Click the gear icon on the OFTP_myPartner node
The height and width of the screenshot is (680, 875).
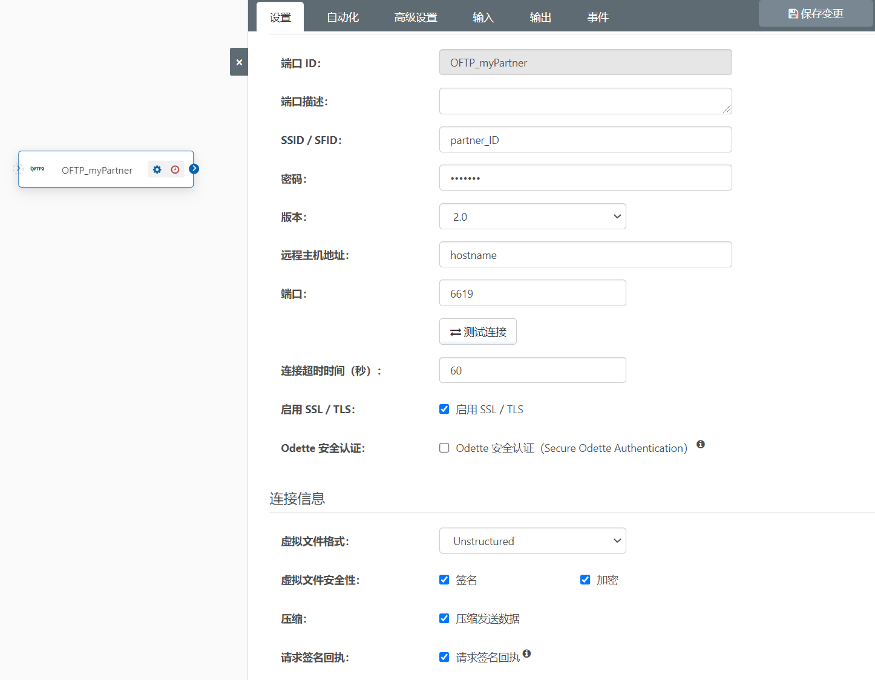157,170
